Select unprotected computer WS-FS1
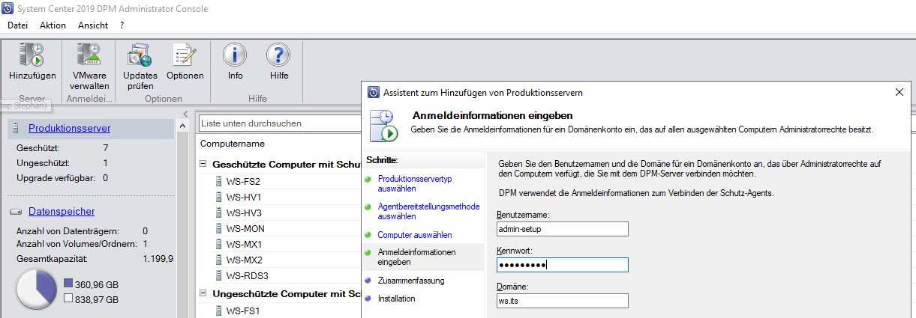Screen dimensions: 916x318 pyautogui.click(x=243, y=311)
